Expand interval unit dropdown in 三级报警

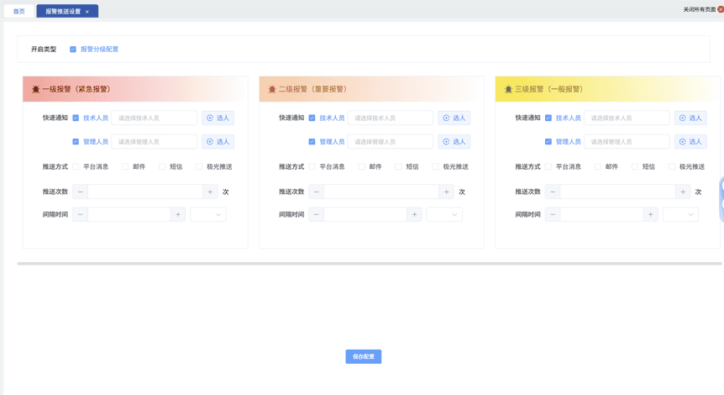coord(680,214)
